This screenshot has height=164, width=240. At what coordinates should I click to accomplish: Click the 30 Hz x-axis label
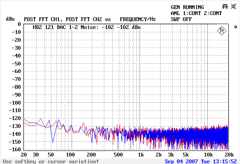point(36,155)
